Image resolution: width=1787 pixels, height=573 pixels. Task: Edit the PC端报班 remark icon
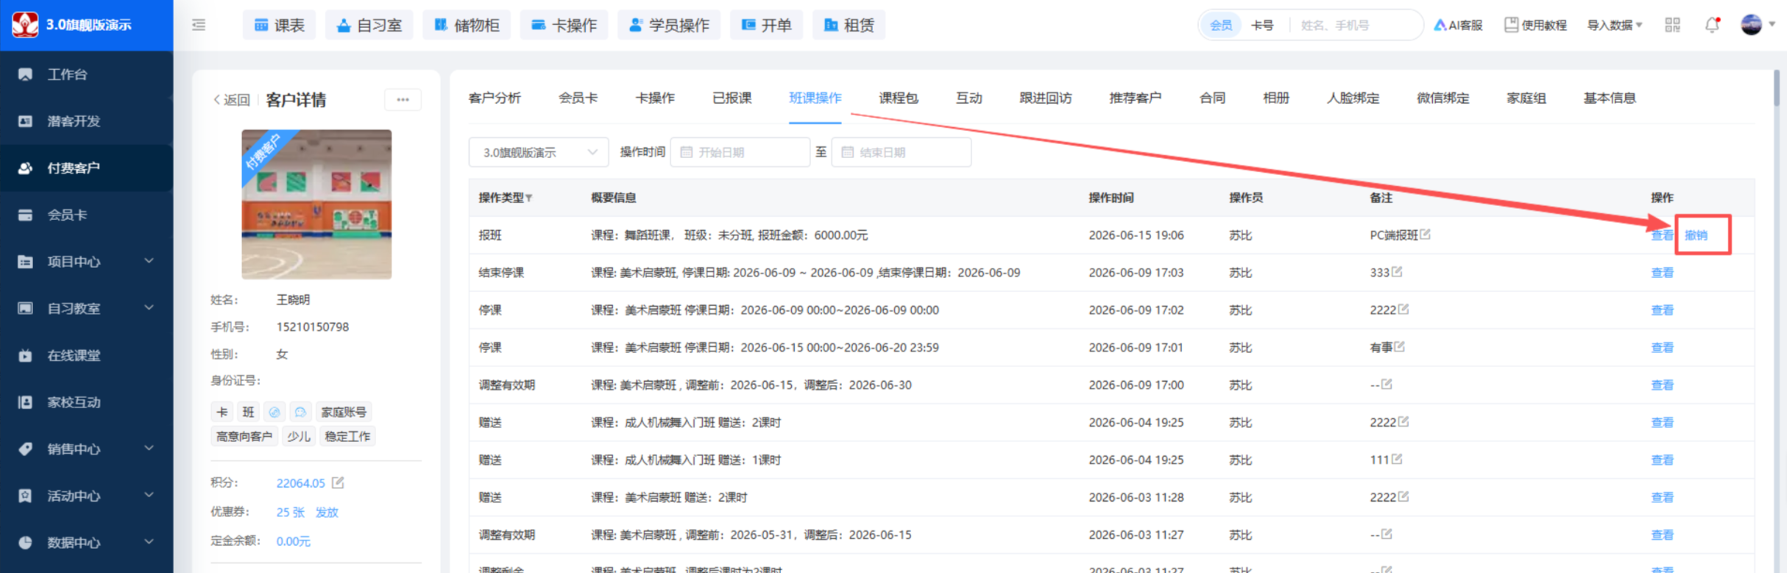pos(1426,234)
